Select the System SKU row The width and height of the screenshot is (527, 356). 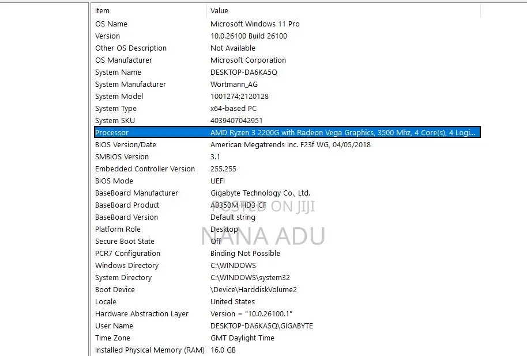[287, 121]
